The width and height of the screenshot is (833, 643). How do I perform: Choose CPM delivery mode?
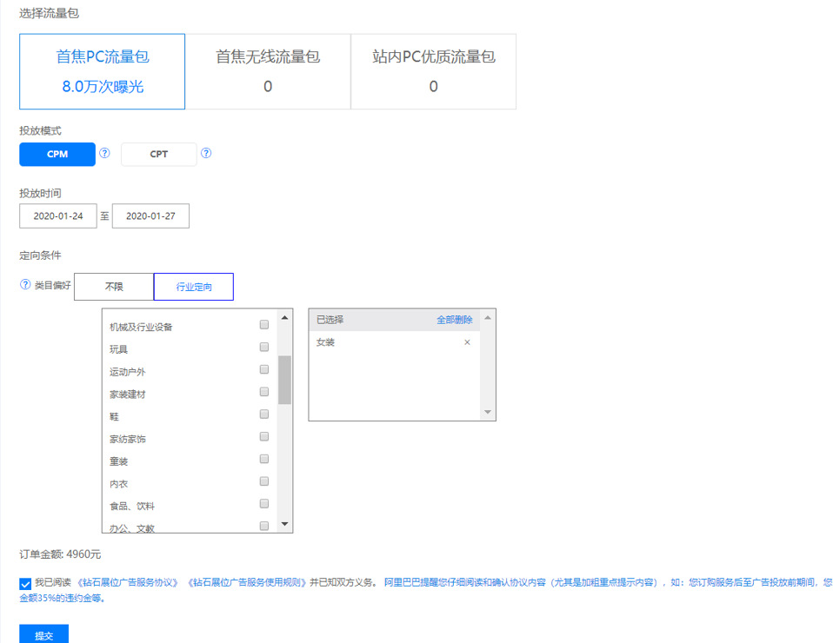(57, 154)
